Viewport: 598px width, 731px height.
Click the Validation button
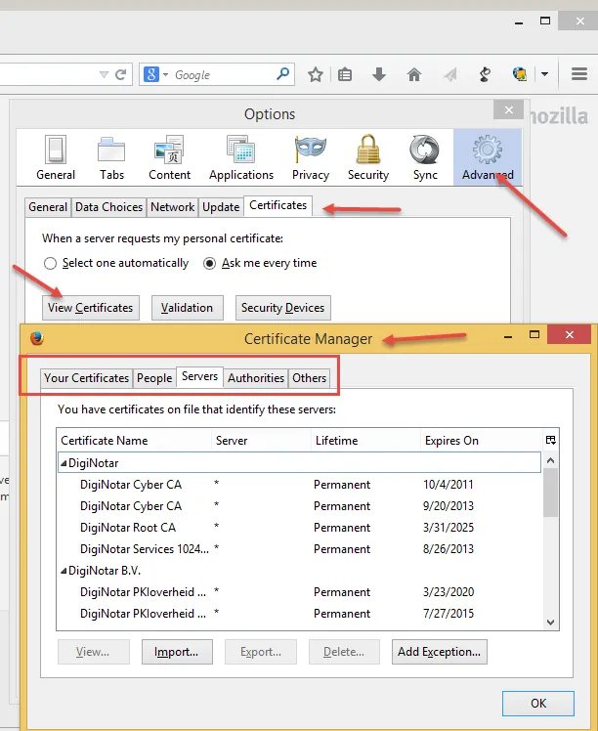[187, 308]
